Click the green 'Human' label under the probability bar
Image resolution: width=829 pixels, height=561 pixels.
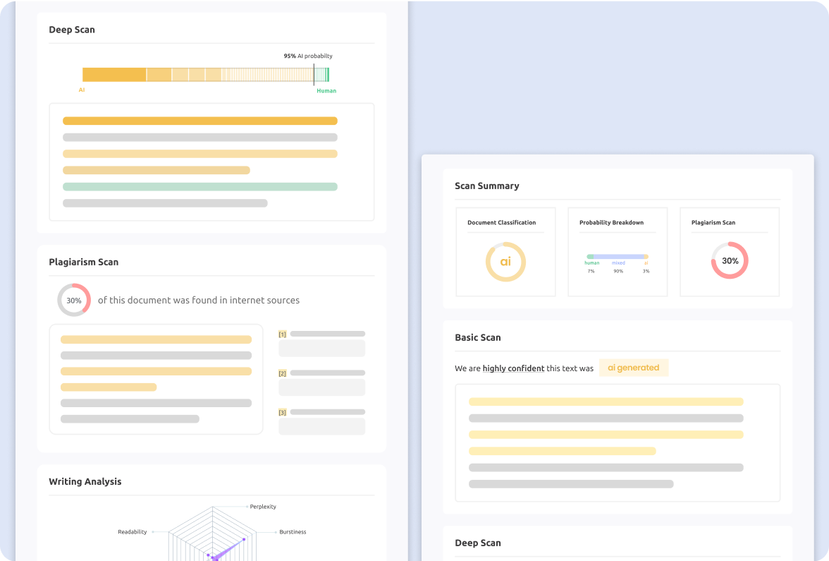(x=326, y=90)
